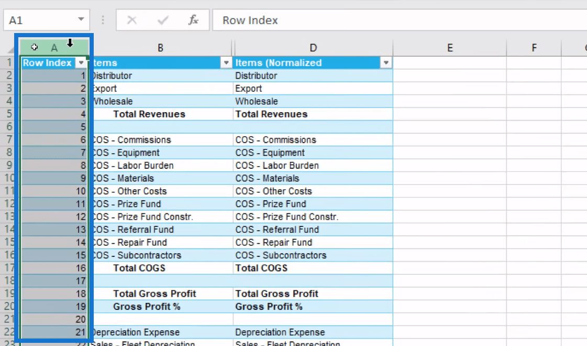
Task: Click Total COGS cell in column D
Action: 313,268
